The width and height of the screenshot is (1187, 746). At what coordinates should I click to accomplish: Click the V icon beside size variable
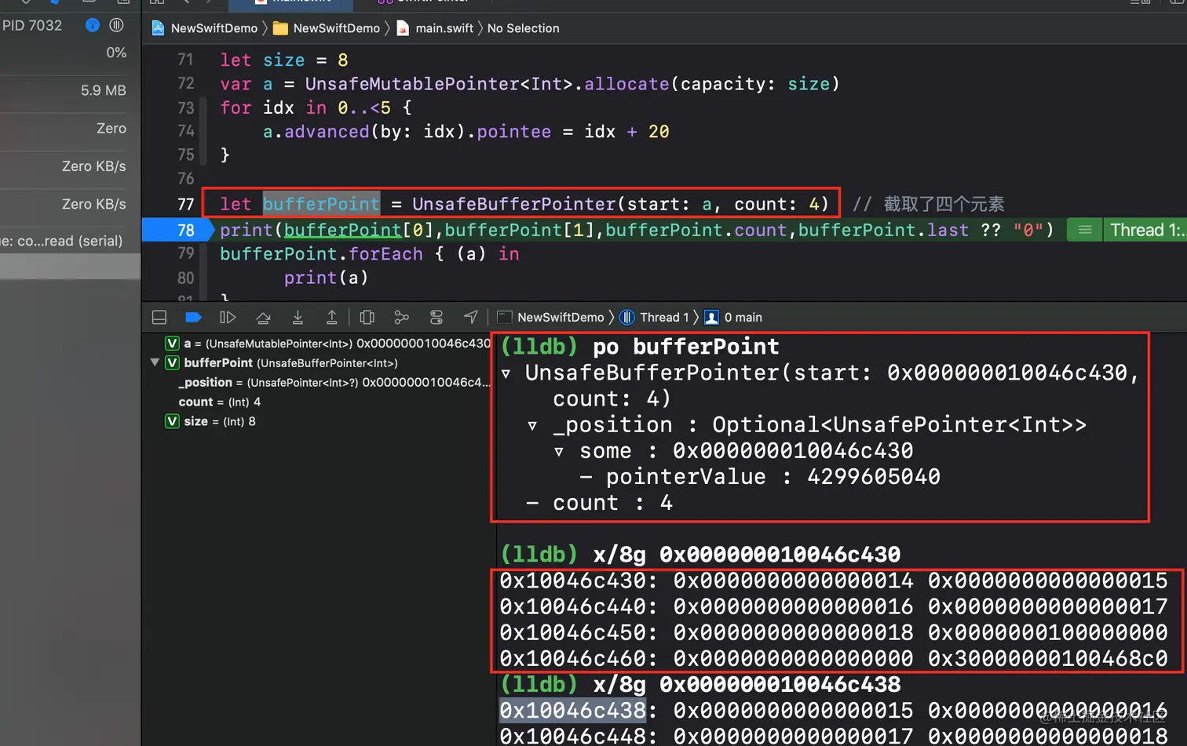click(172, 421)
